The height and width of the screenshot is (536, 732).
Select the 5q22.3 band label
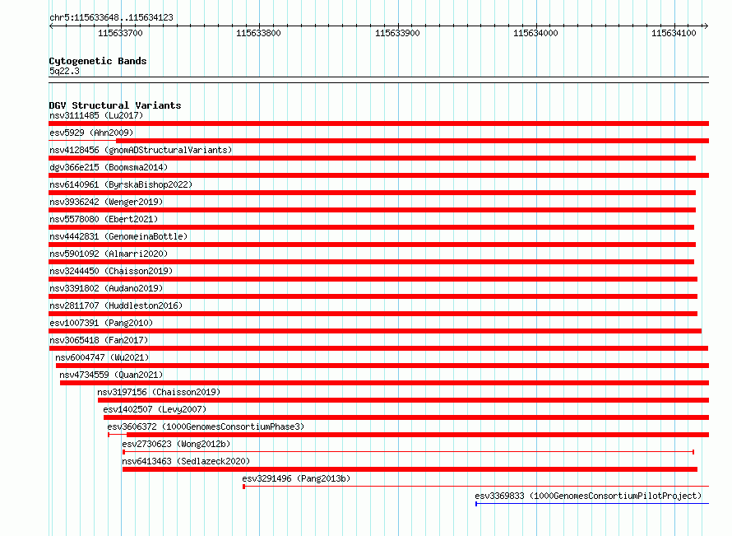(64, 71)
